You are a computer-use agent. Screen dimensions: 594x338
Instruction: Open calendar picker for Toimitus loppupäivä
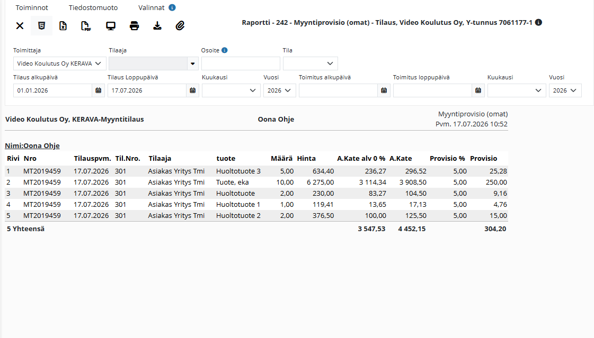pyautogui.click(x=478, y=90)
